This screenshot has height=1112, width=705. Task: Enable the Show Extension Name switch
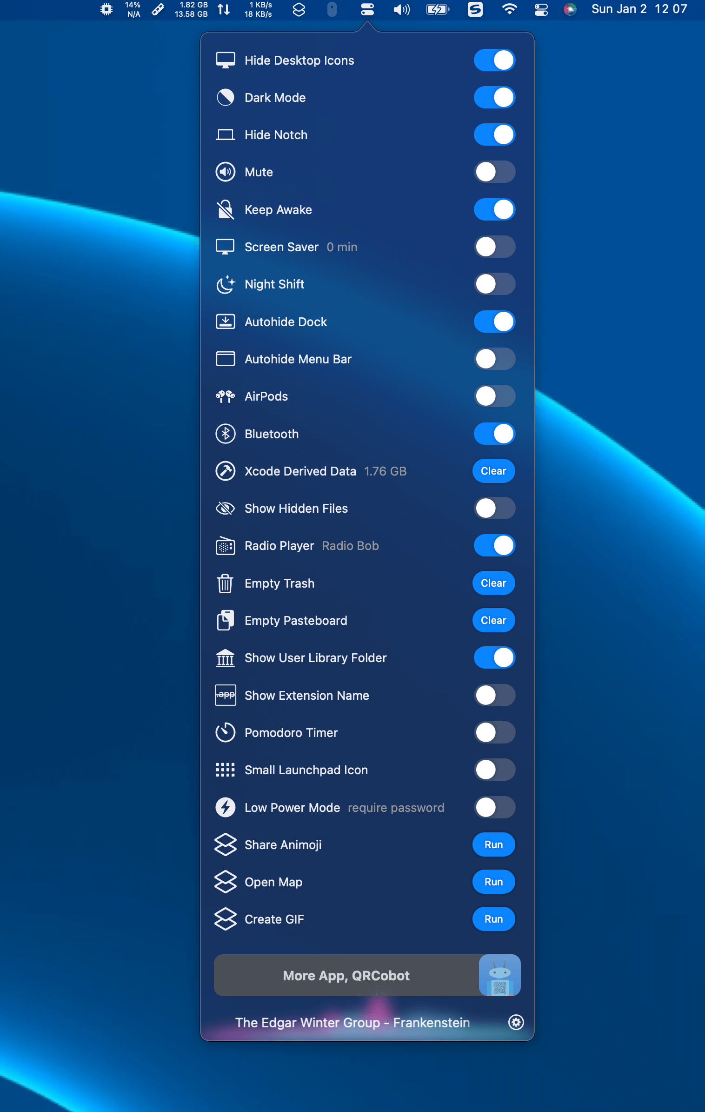click(x=495, y=695)
